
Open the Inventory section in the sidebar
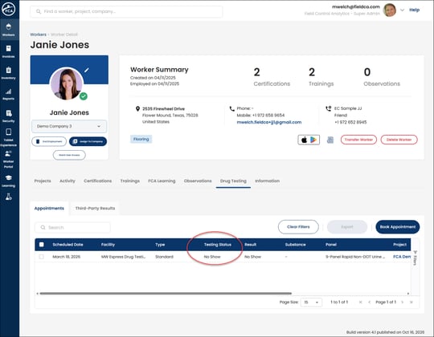coord(9,73)
